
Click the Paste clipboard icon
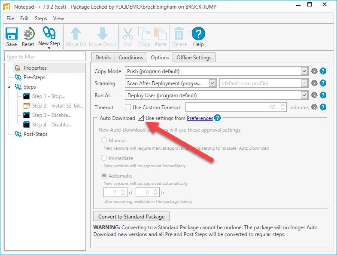click(x=160, y=34)
